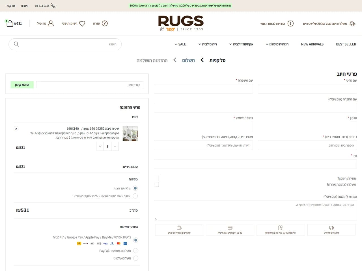Click the order notes text area
The width and height of the screenshot is (362, 271).
click(x=255, y=210)
